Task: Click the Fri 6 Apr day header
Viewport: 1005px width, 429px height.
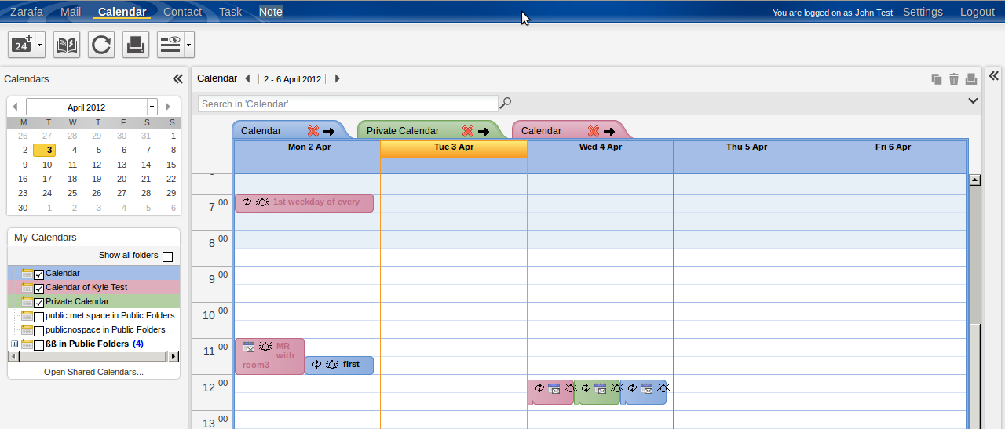Action: 893,147
